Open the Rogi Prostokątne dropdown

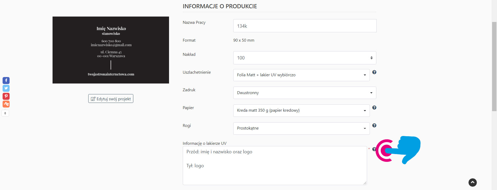tap(301, 128)
